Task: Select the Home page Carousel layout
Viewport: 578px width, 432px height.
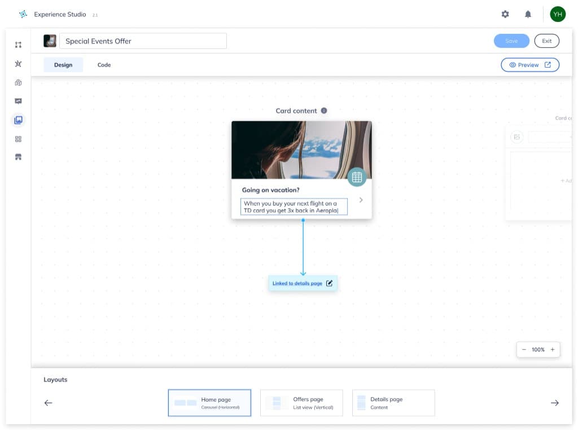Action: click(x=209, y=403)
